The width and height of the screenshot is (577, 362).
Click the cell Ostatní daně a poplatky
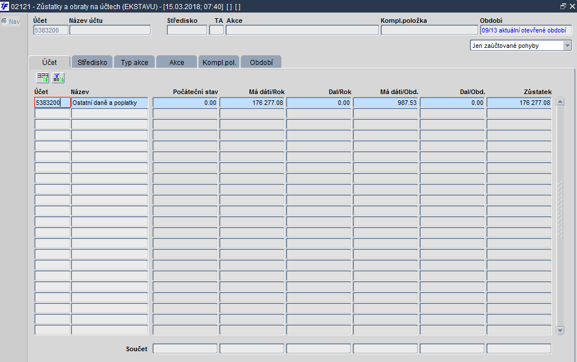tap(109, 103)
